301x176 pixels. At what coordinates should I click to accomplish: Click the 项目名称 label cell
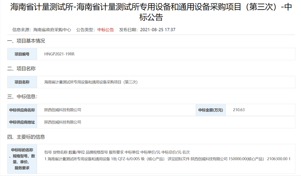(22, 82)
